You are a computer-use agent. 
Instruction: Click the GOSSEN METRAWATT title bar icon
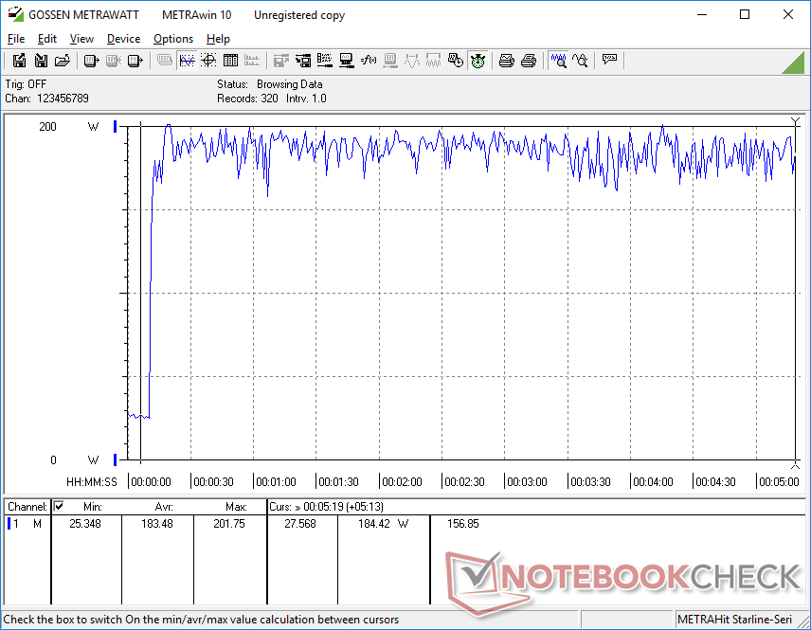(x=15, y=14)
